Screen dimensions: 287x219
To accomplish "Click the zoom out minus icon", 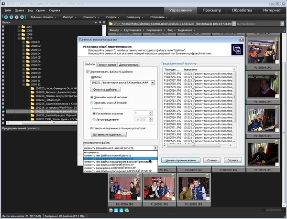I will [264, 210].
